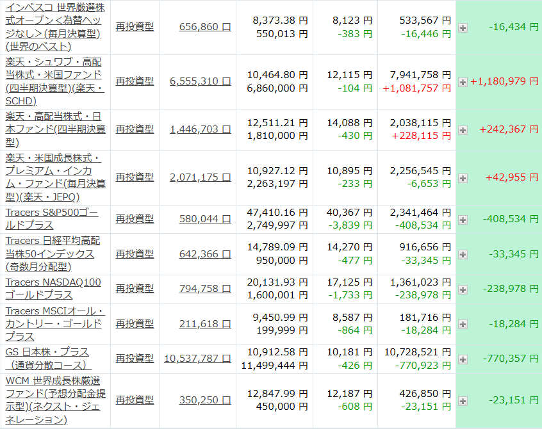
Task: Expand plus icon beside -408,534 円 total
Action: [463, 220]
